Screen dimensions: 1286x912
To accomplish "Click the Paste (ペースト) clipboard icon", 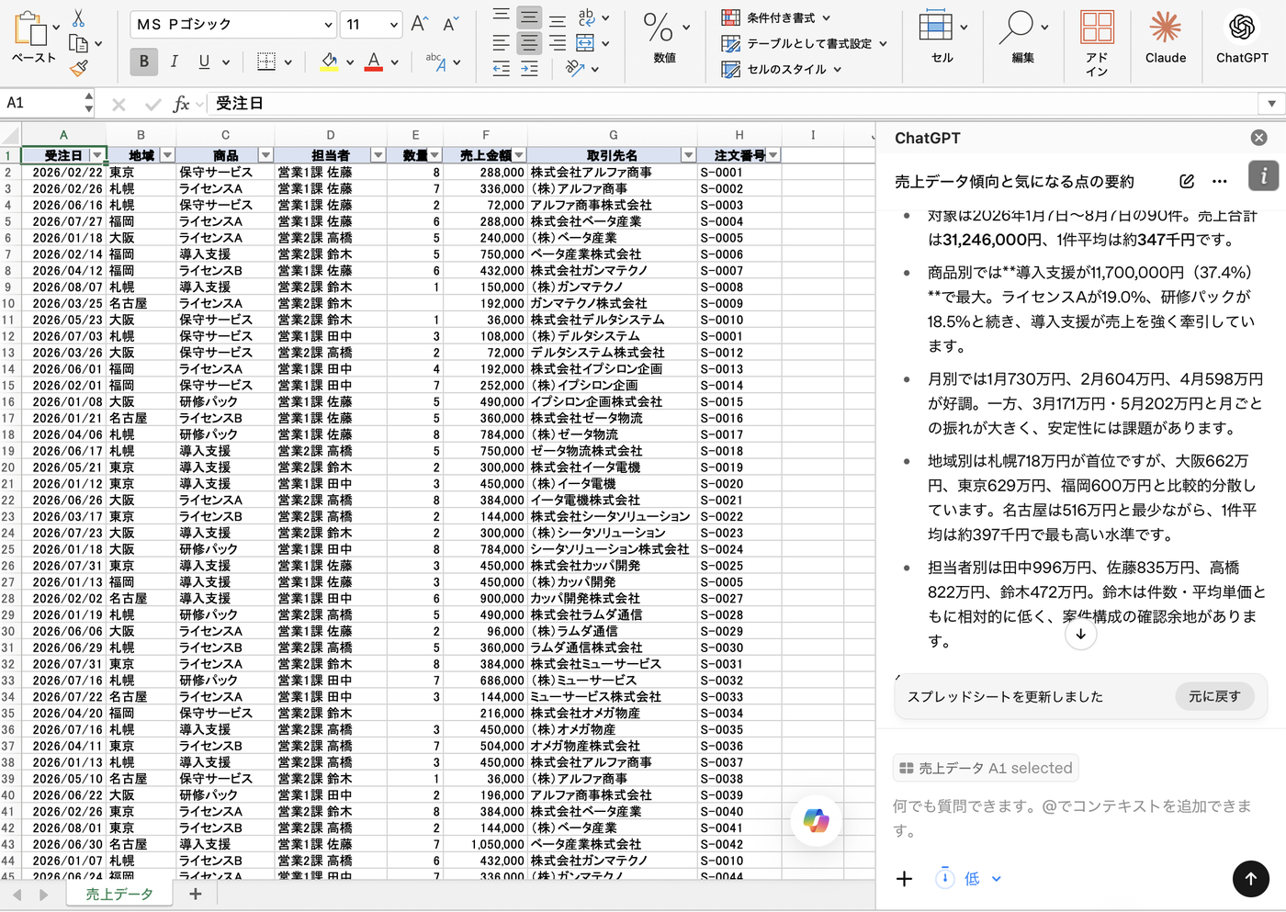I will click(31, 30).
